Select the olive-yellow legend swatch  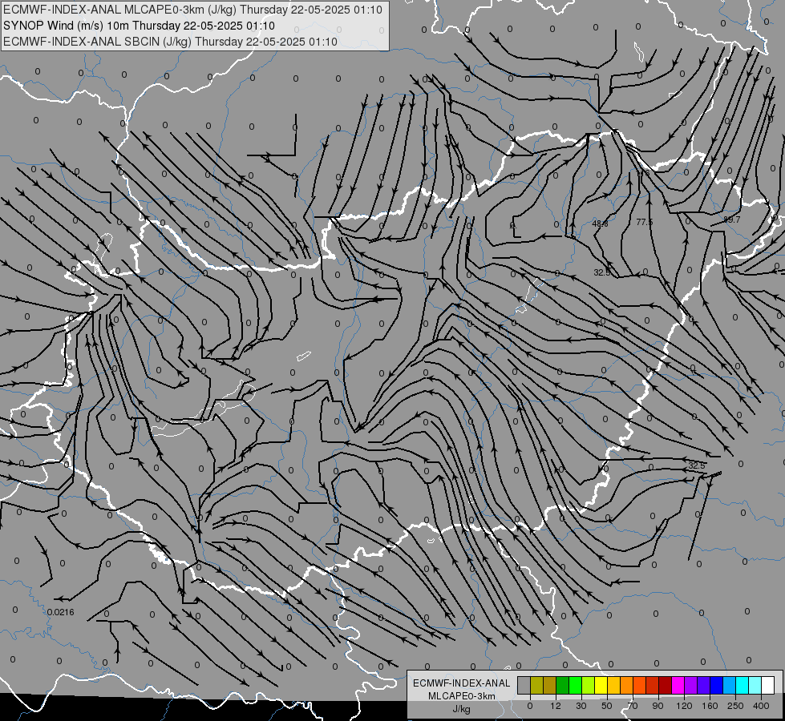pyautogui.click(x=537, y=685)
